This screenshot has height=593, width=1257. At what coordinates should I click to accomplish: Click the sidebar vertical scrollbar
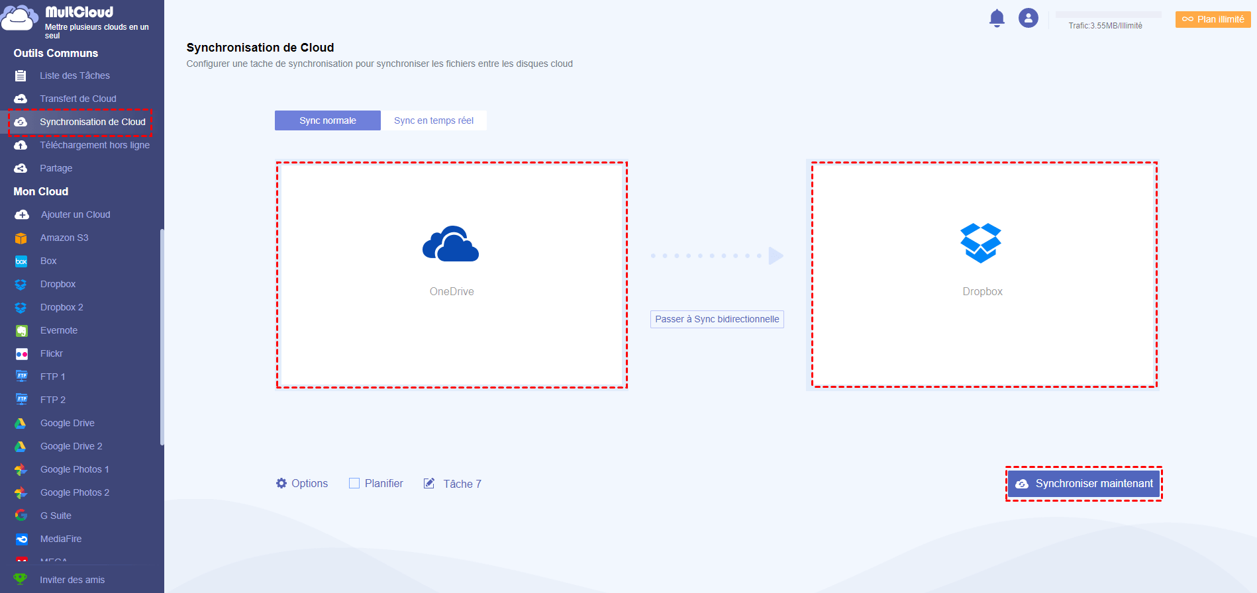click(x=162, y=338)
